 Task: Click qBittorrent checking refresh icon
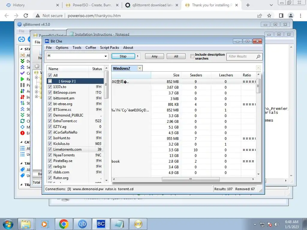[22, 121]
